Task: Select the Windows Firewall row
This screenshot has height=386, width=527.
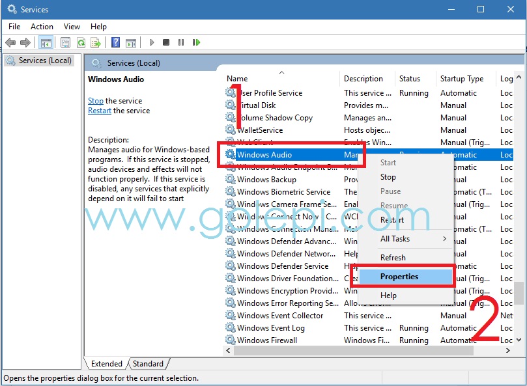Action: [369, 340]
